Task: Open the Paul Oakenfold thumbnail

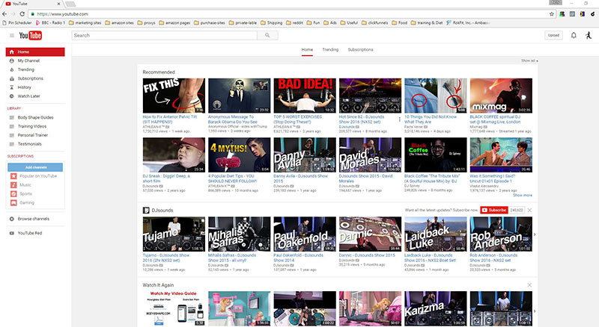Action: click(305, 234)
